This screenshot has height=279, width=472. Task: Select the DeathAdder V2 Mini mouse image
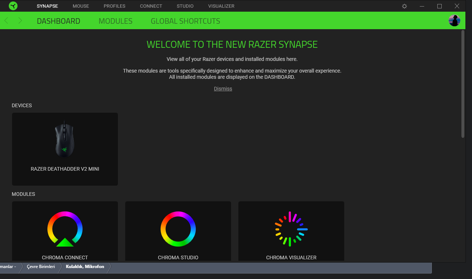click(65, 139)
